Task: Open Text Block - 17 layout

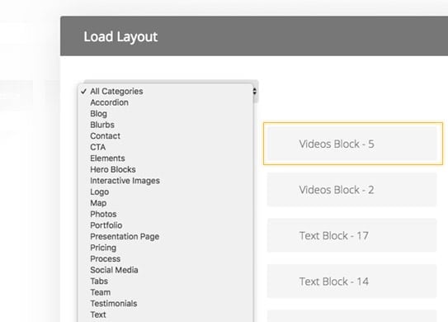Action: [352, 235]
